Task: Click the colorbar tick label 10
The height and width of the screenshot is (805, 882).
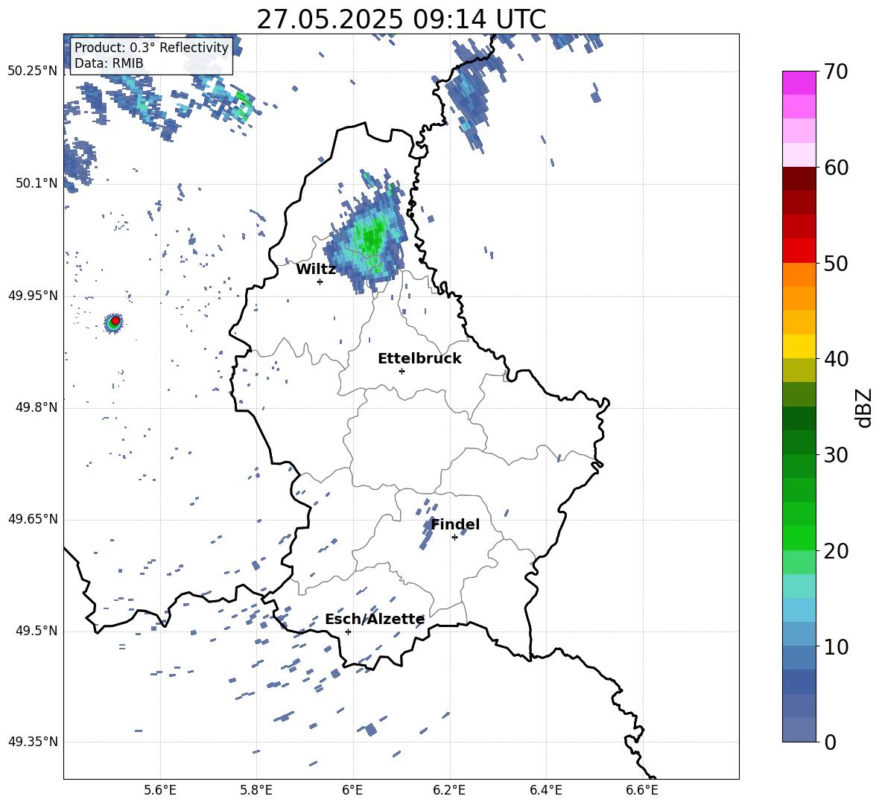Action: pos(836,647)
